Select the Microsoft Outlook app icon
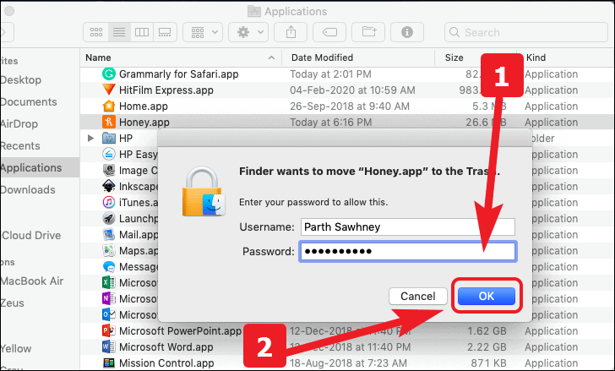The image size is (615, 371). point(109,315)
